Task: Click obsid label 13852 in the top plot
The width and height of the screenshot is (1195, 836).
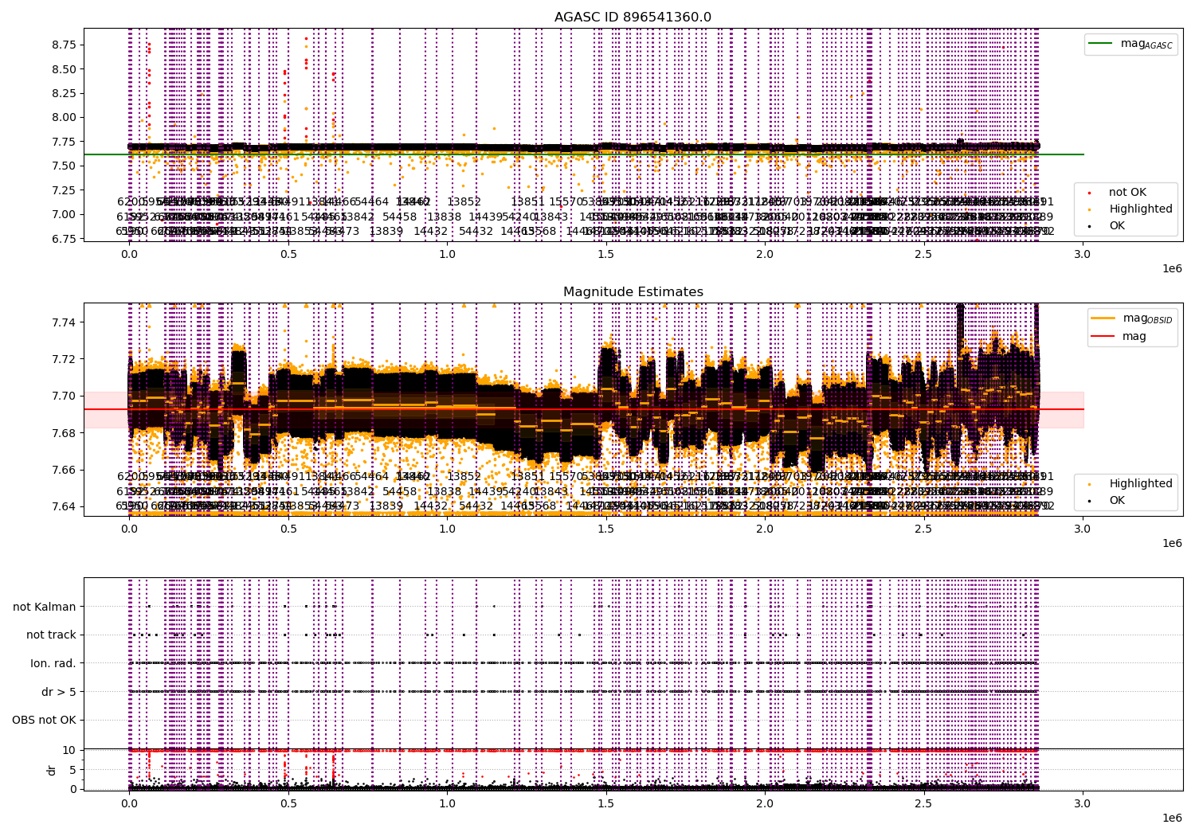Action: click(x=464, y=202)
